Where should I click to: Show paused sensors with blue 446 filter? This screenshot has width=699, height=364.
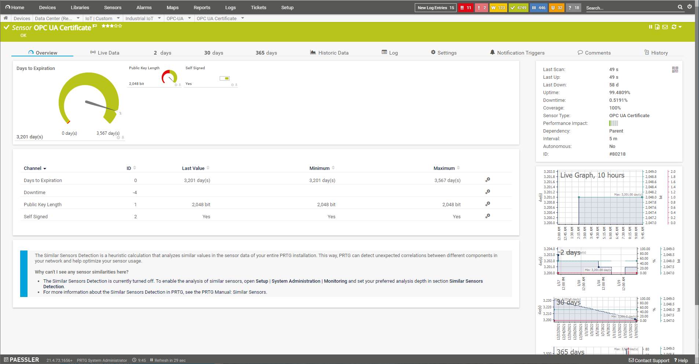[x=538, y=8]
